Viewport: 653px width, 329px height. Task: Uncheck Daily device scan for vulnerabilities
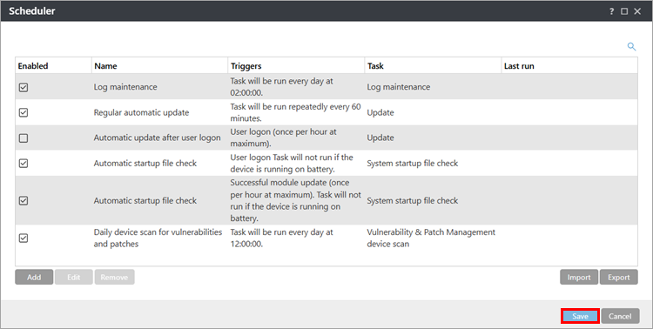coord(24,238)
